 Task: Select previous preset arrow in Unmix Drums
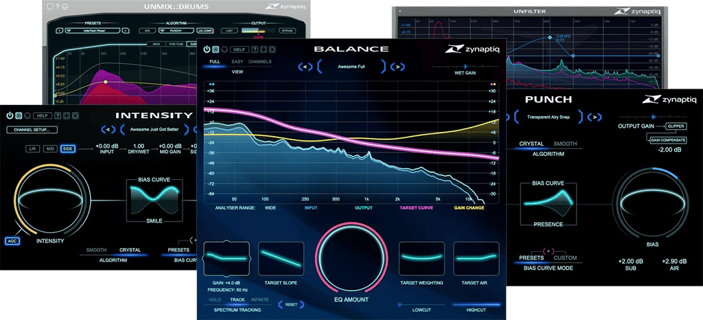click(59, 30)
